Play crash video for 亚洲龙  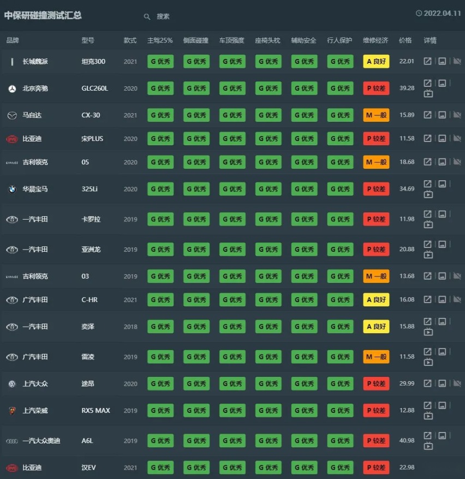[428, 255]
